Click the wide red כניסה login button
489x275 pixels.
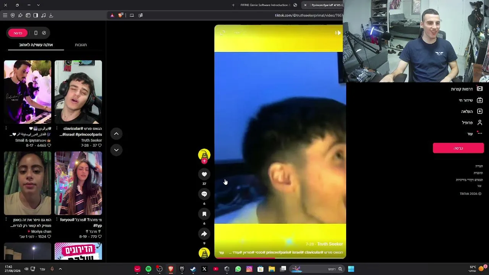(x=458, y=148)
